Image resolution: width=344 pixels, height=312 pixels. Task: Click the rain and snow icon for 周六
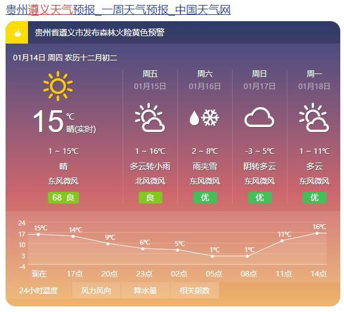coord(205,118)
